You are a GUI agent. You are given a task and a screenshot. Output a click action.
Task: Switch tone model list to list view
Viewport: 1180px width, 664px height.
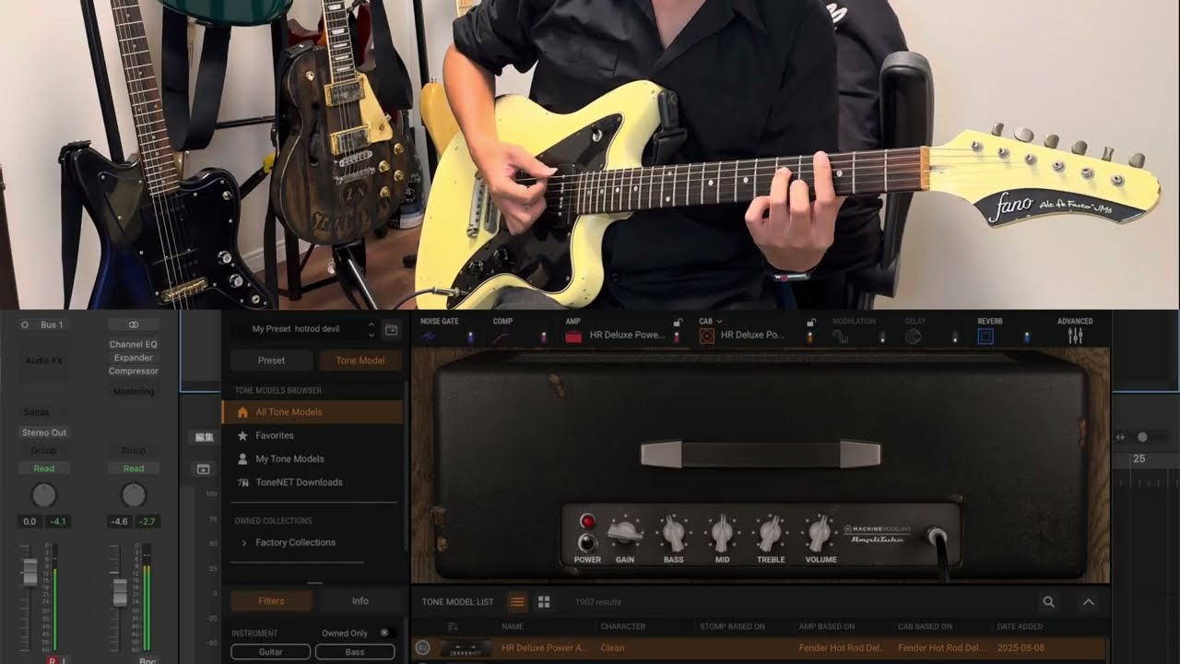[x=517, y=601]
